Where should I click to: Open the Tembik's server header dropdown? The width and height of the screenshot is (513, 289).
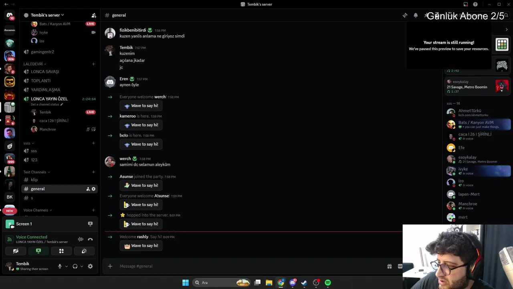(x=47, y=15)
